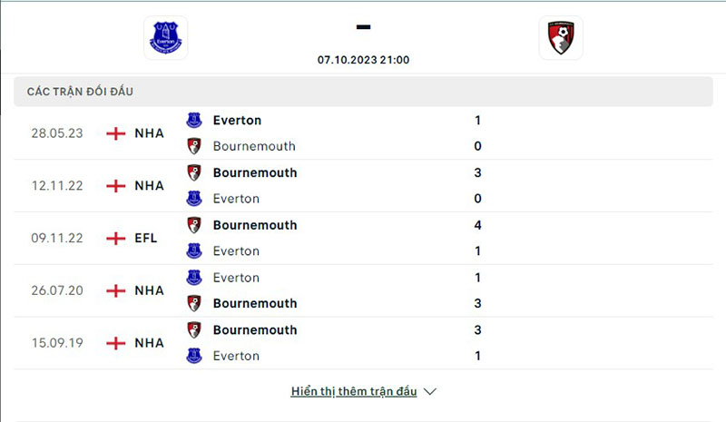Click the Everton crest in the 28.05.23 match
The image size is (726, 422).
click(x=194, y=120)
